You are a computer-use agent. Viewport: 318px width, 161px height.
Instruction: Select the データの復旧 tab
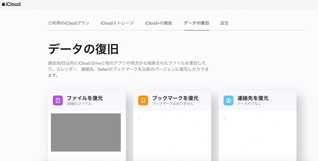click(196, 23)
